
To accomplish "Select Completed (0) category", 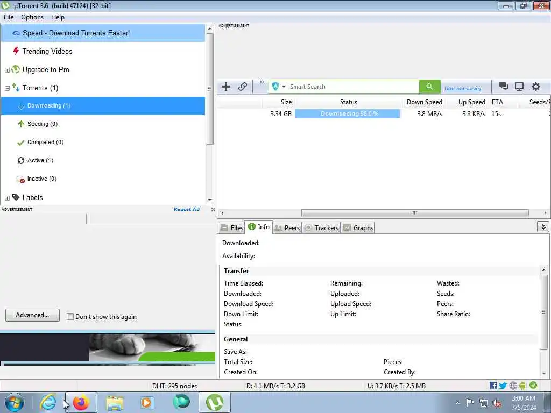I will tap(45, 142).
